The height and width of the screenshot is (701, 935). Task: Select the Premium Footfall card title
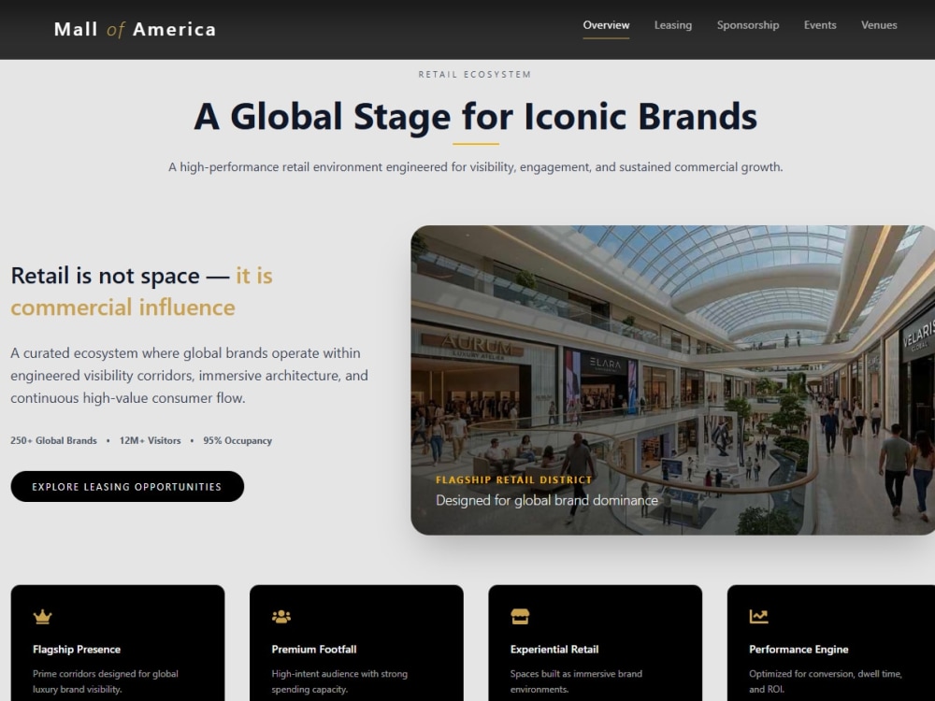tap(313, 650)
